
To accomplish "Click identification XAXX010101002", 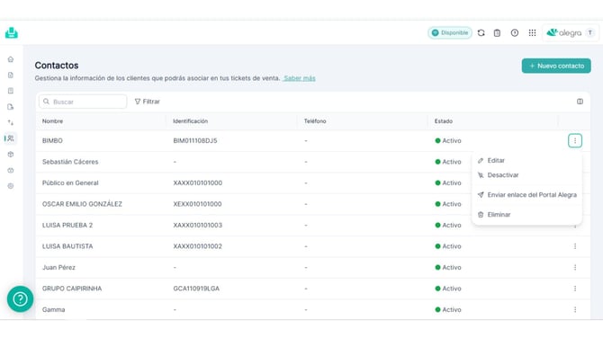I will [x=198, y=246].
